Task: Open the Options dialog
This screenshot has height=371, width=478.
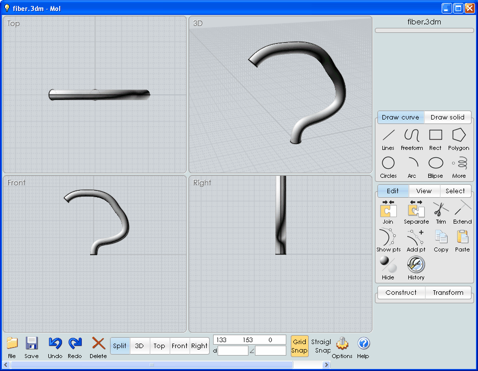Action: coord(342,346)
